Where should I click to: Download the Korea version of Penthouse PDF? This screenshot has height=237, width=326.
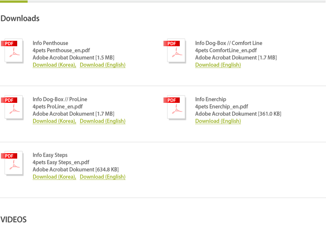(54, 65)
